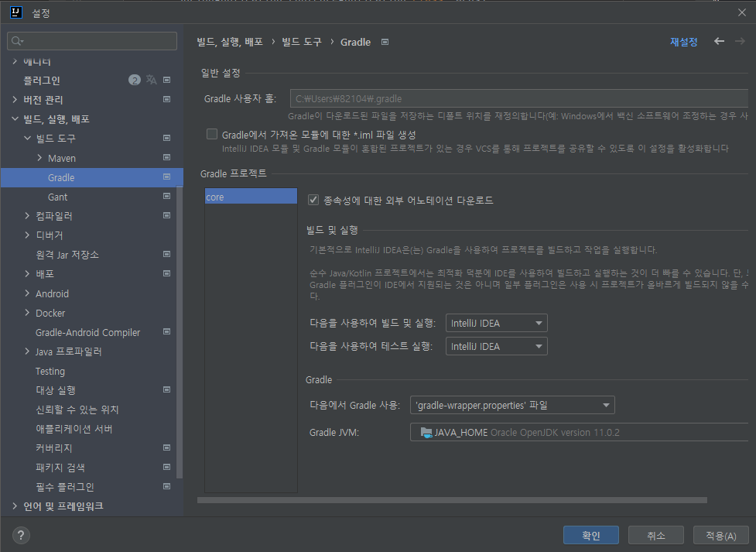Collapse the 빌드 도구 tree node
Image resolution: width=756 pixels, height=552 pixels.
click(x=28, y=138)
